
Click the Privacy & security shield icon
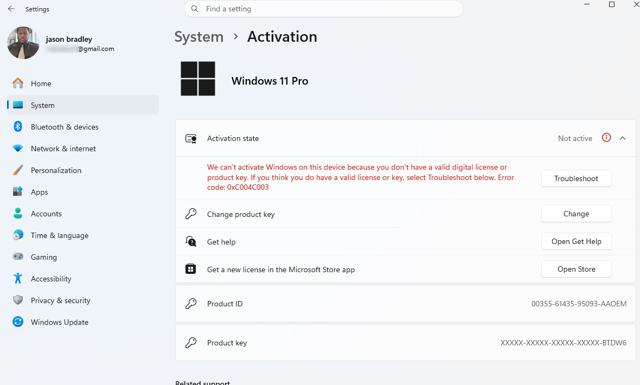[18, 300]
